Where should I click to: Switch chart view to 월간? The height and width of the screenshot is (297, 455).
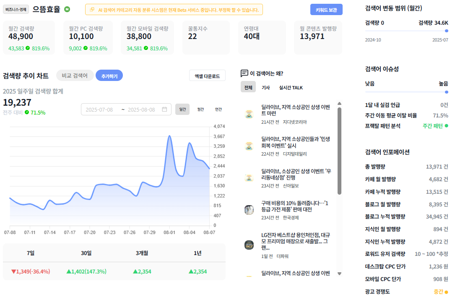pos(200,109)
